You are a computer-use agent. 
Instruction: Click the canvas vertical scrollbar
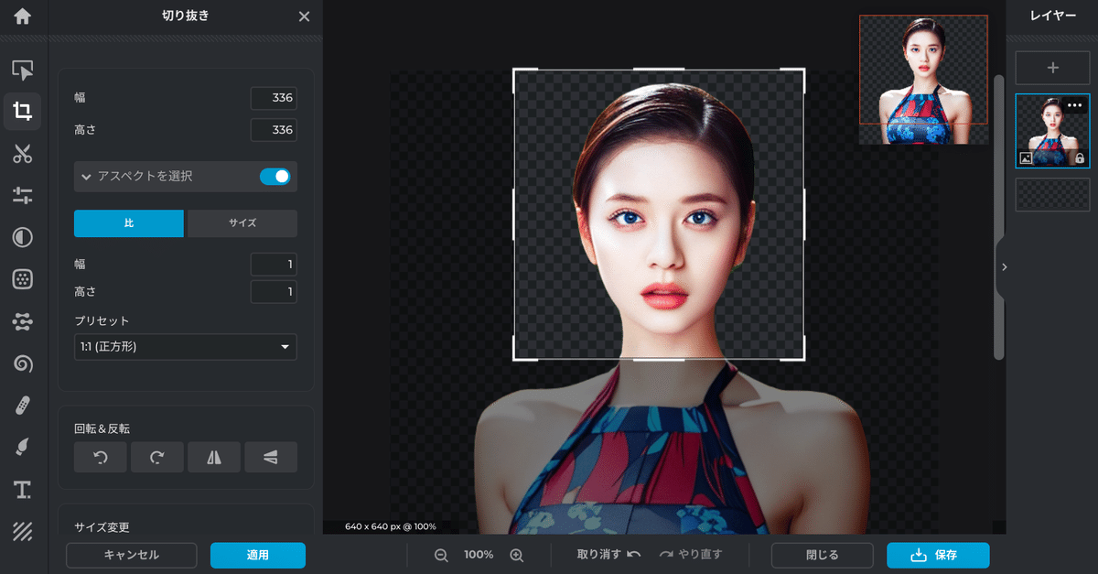click(x=998, y=216)
